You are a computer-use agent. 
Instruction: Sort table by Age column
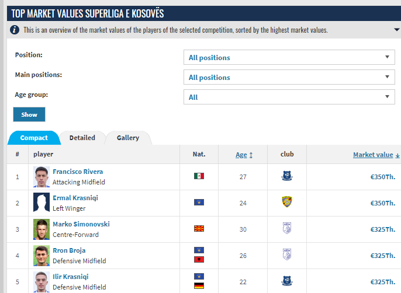pos(244,155)
